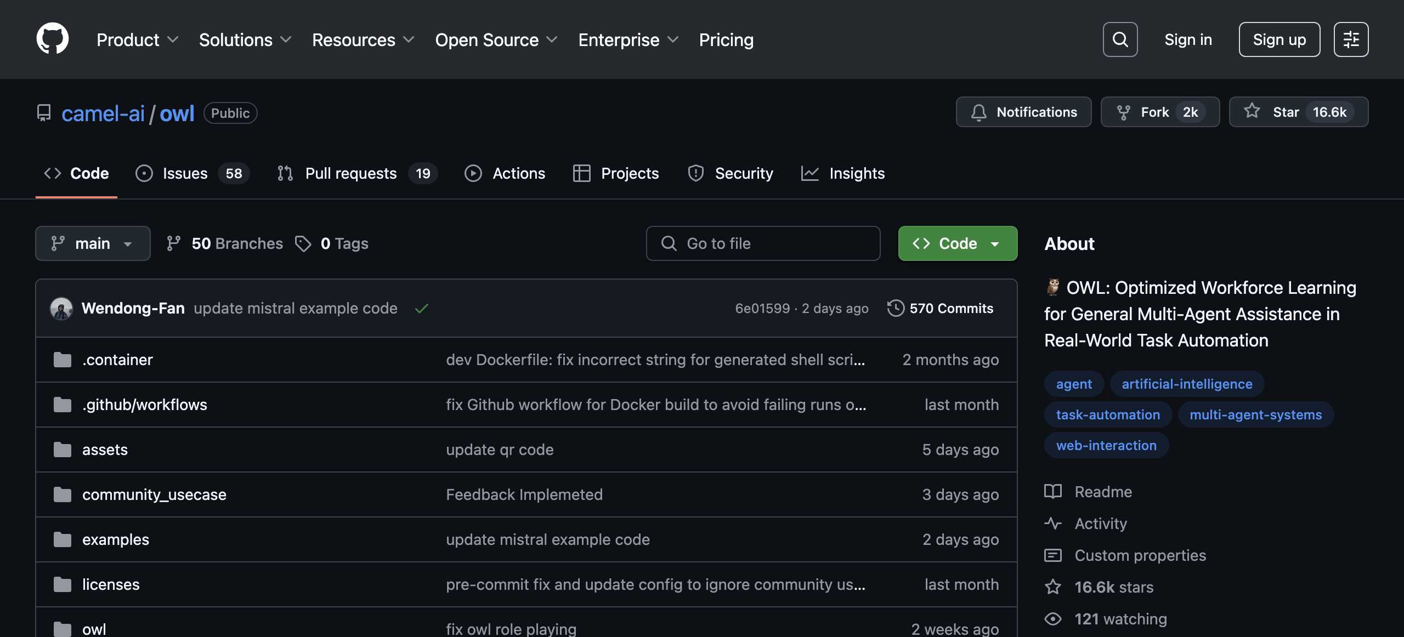Click the Notifications bell button

(x=1023, y=112)
